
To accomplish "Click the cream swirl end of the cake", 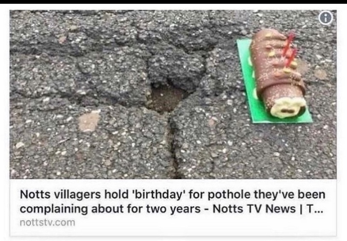I will point(288,108).
